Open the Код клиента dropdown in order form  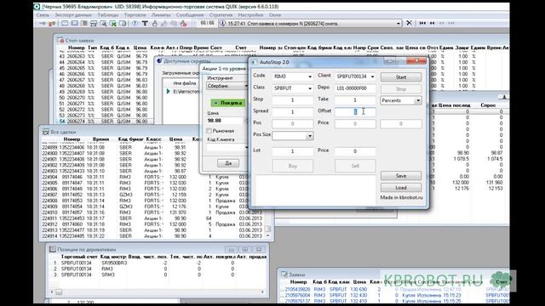click(227, 147)
